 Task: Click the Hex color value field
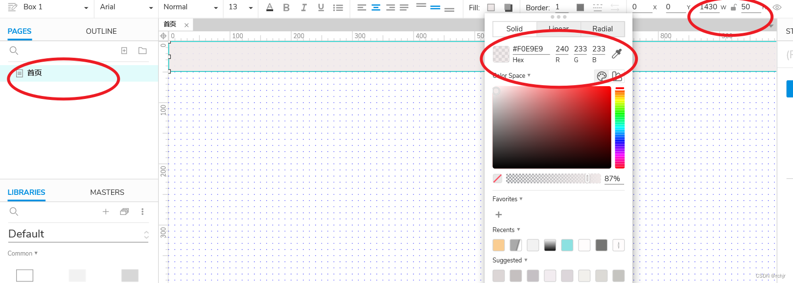531,49
